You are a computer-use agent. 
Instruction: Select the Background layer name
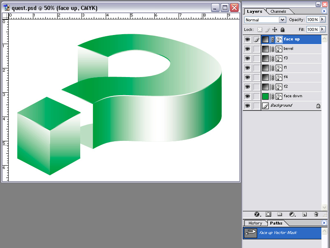click(x=281, y=105)
